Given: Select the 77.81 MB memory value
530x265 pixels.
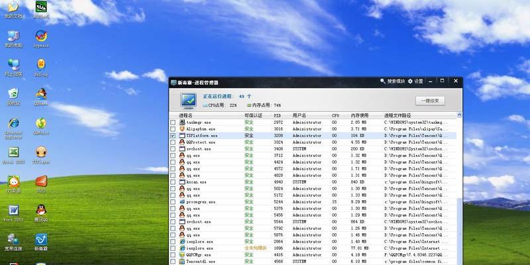Looking at the screenshot, I should [358, 248].
